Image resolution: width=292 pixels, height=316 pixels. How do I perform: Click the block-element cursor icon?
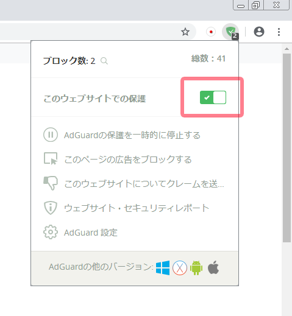[51, 159]
